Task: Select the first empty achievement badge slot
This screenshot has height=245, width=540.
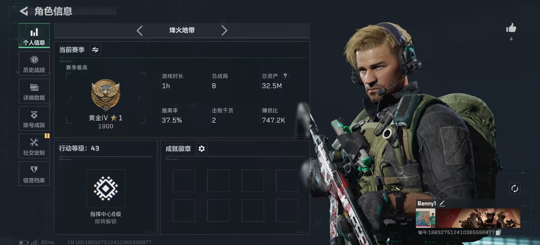Action: point(184,181)
